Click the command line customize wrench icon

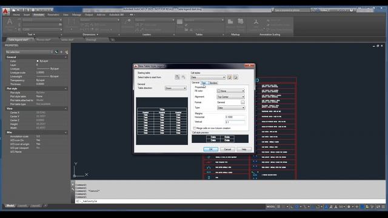[73, 190]
